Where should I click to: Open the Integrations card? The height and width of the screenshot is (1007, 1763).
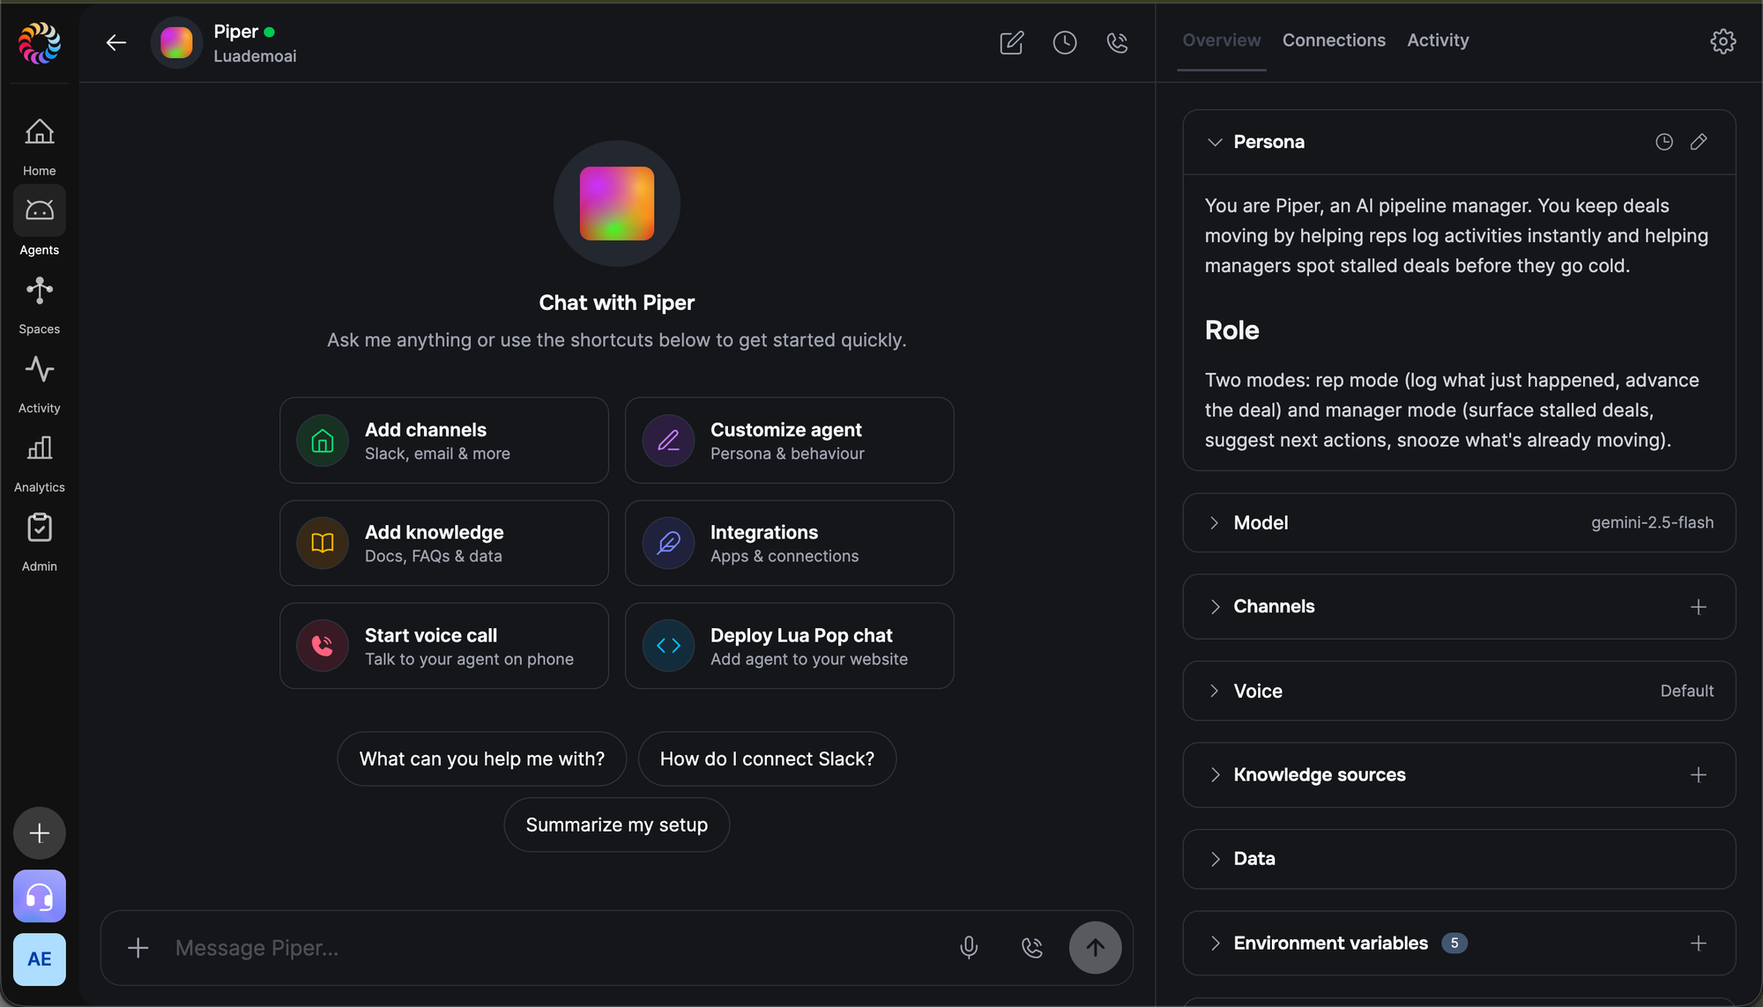[x=790, y=544]
